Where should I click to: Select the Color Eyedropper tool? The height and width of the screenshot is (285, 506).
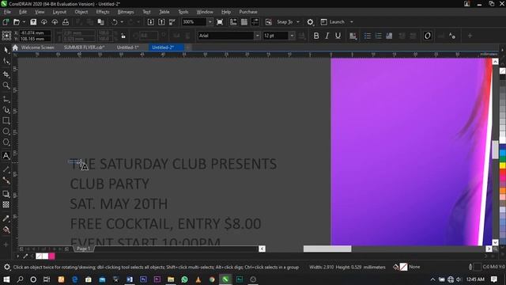(x=6, y=218)
